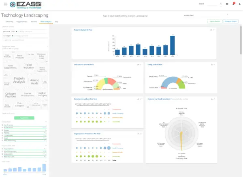243x177 pixels.
Task: Toggle the Trademarks source type checkbox
Action: point(2,136)
